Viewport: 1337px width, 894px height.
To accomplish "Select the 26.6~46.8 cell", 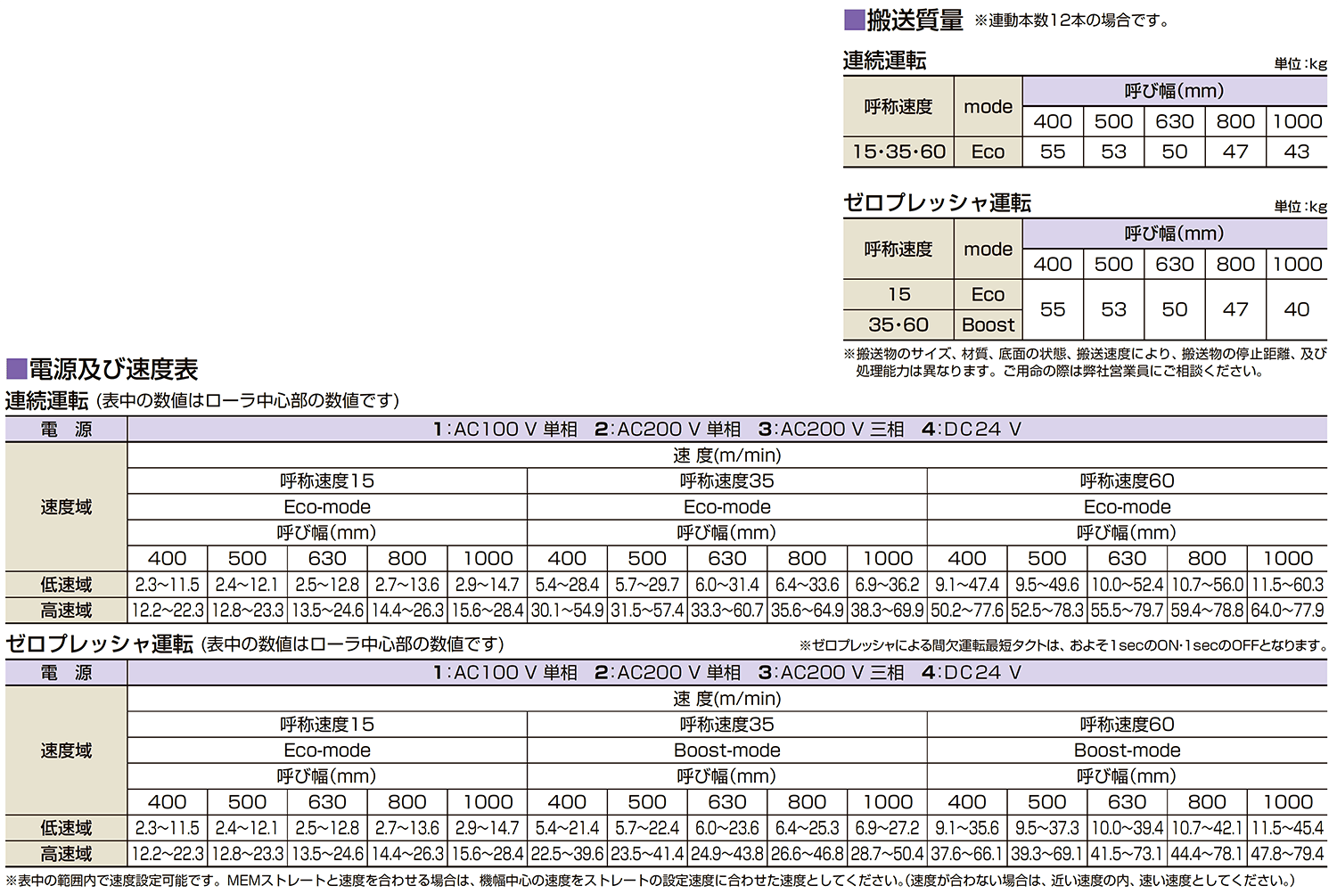I will pos(808,854).
